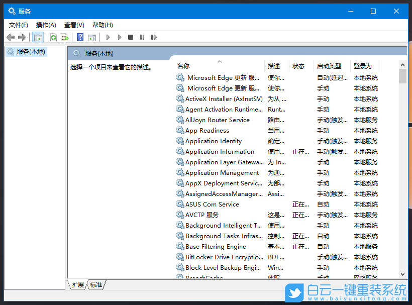Pause the service using the pause icon
Viewport: 412px width, 305px height.
[x=142, y=37]
